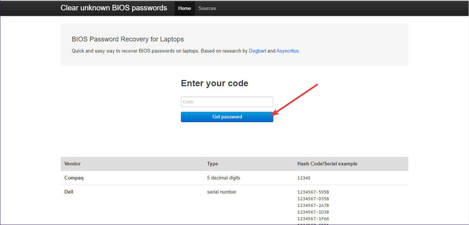Image resolution: width=469 pixels, height=225 pixels.
Task: Follow the Dogbert link
Action: pos(257,51)
